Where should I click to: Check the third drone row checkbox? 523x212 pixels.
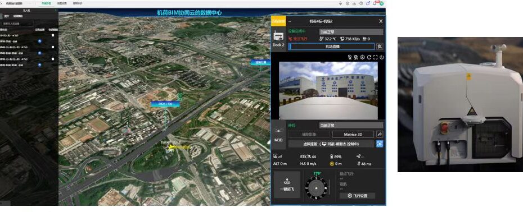click(x=53, y=59)
